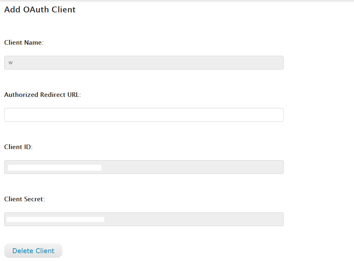
Task: Click the masked Client Secret value
Action: tap(55, 219)
